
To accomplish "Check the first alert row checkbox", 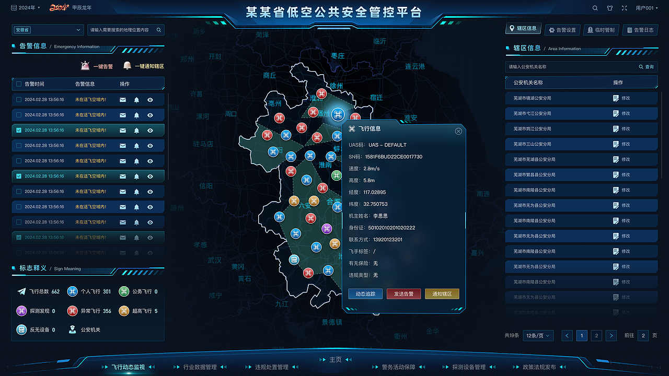I will point(19,100).
